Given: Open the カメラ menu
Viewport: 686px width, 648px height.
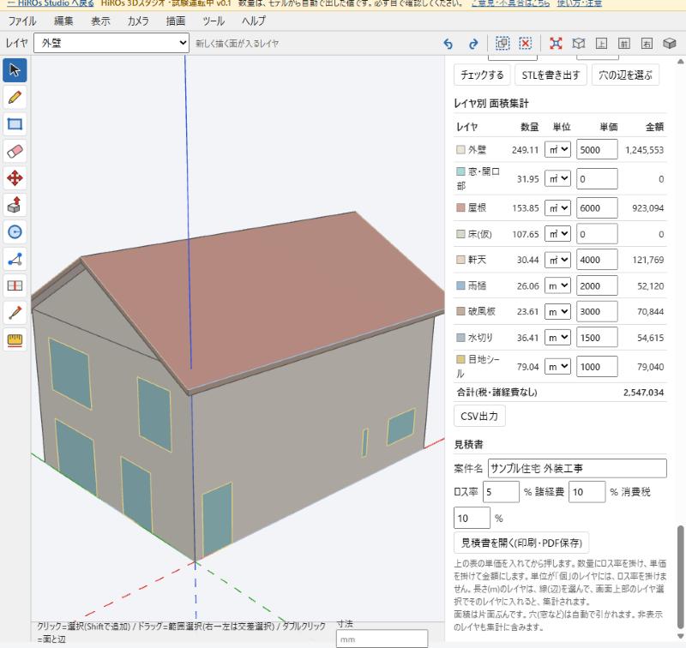Looking at the screenshot, I should [138, 21].
